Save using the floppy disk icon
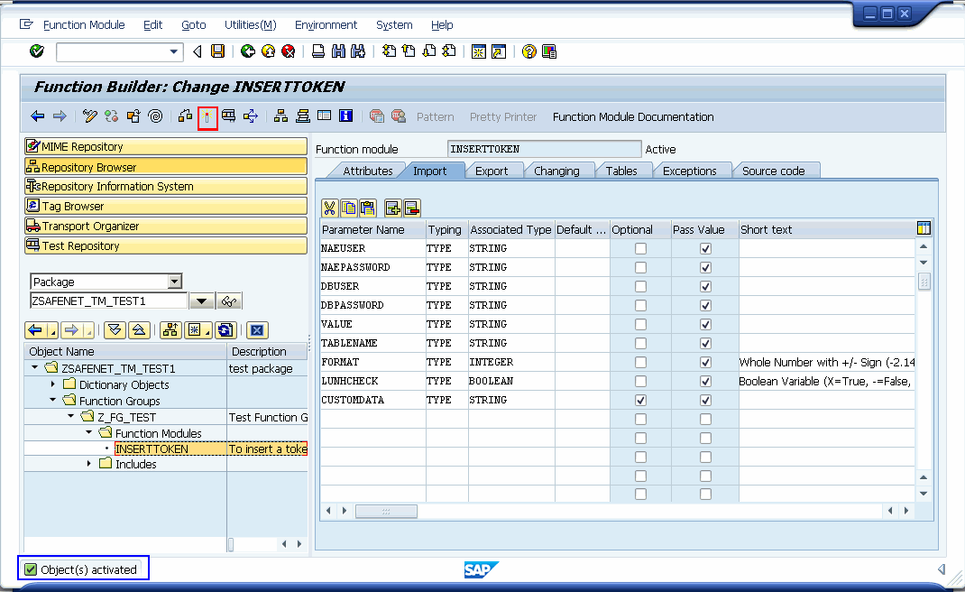The height and width of the screenshot is (592, 965). [218, 51]
